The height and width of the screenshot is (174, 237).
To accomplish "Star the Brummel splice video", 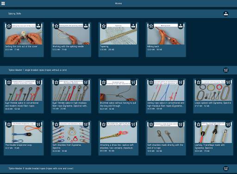I will (104, 82).
